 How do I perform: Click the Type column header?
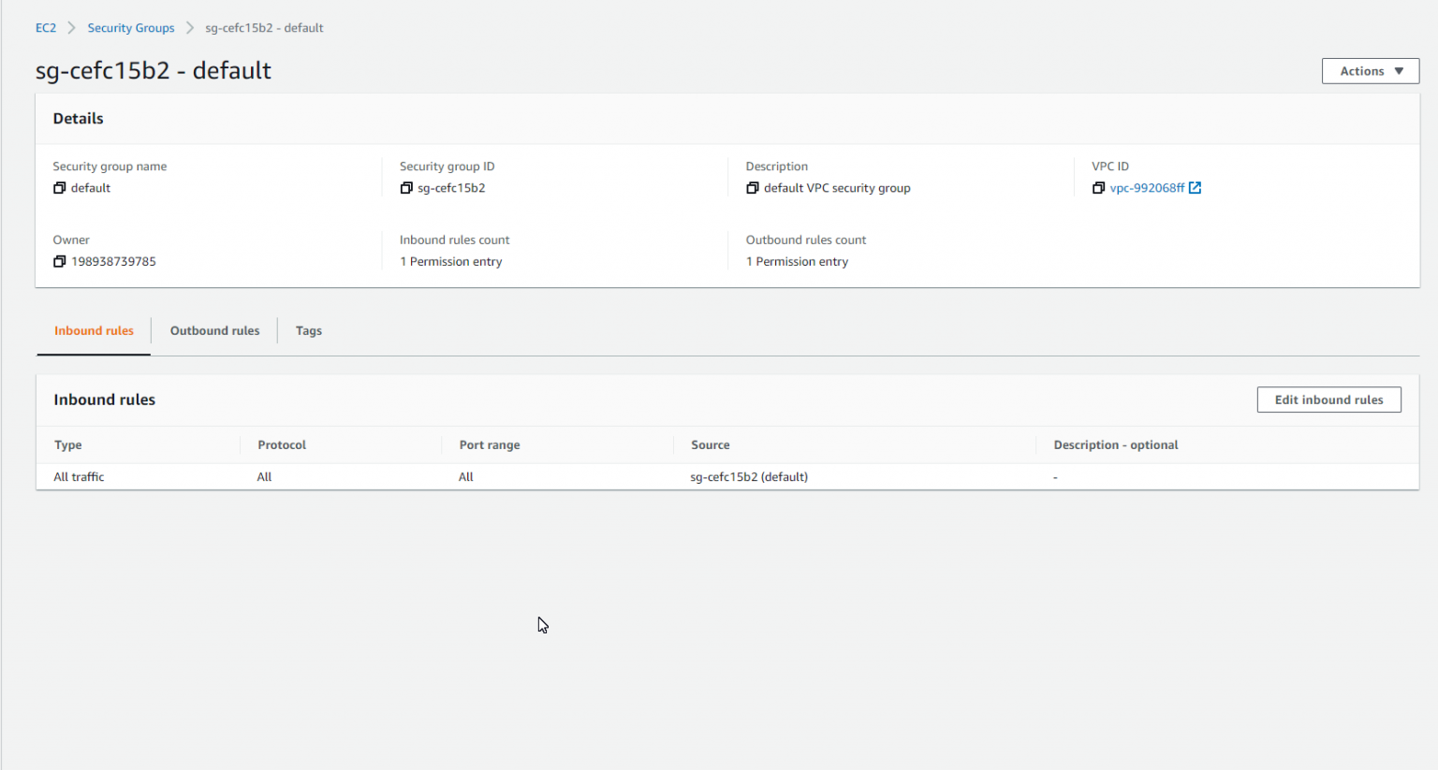tap(67, 444)
